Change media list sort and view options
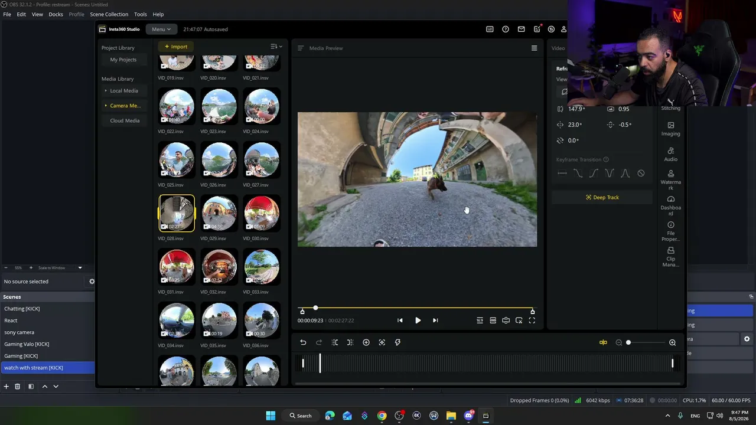The width and height of the screenshot is (756, 425). pyautogui.click(x=276, y=47)
